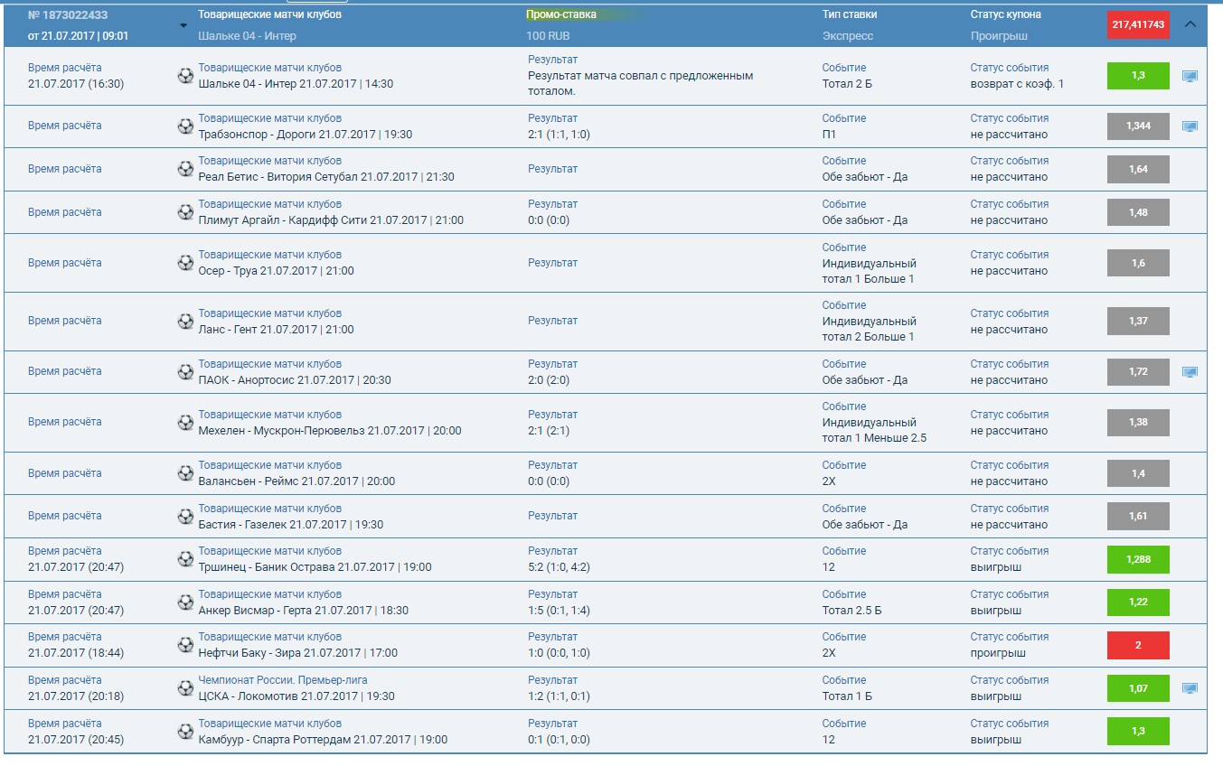Click soccer ball icon next to Тршинец - Баник Острава
This screenshot has width=1223, height=766.
pyautogui.click(x=185, y=559)
